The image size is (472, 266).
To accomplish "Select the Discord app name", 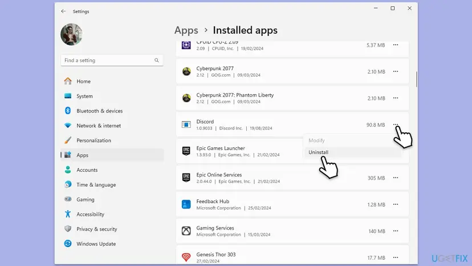I will coord(205,122).
